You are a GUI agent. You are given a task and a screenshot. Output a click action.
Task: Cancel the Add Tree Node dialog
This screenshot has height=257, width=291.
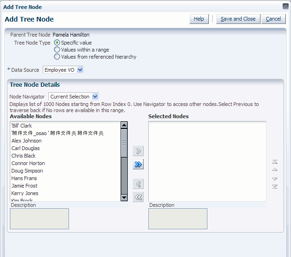coord(273,19)
